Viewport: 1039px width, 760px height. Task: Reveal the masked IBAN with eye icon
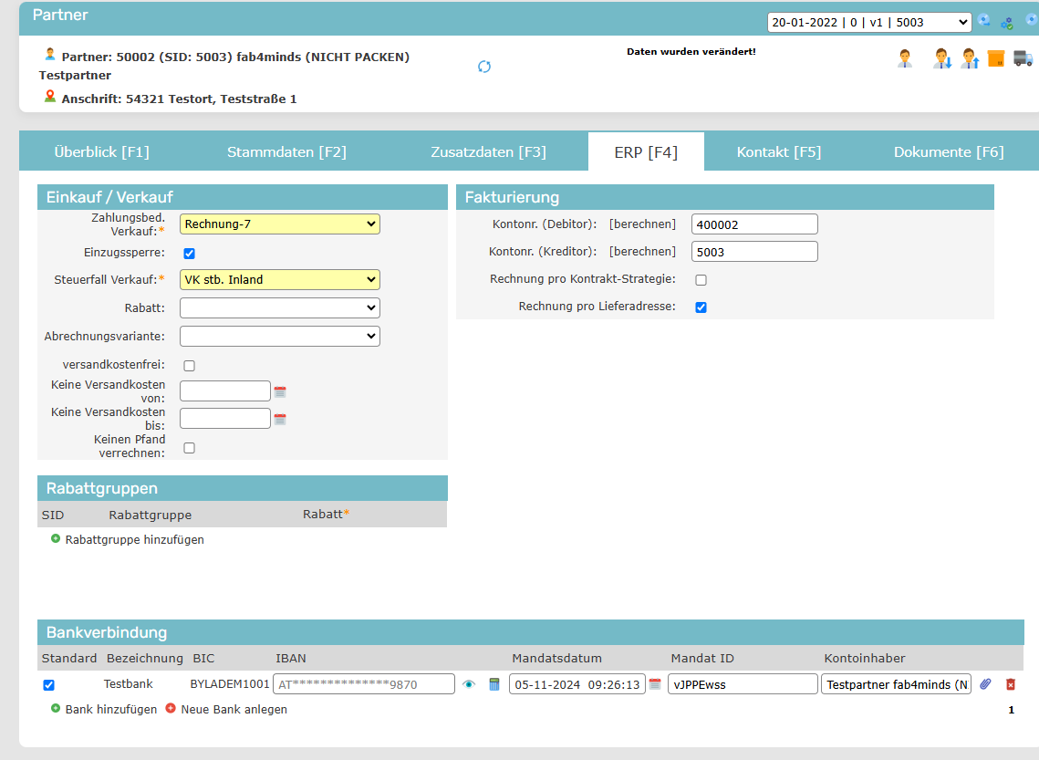point(469,684)
